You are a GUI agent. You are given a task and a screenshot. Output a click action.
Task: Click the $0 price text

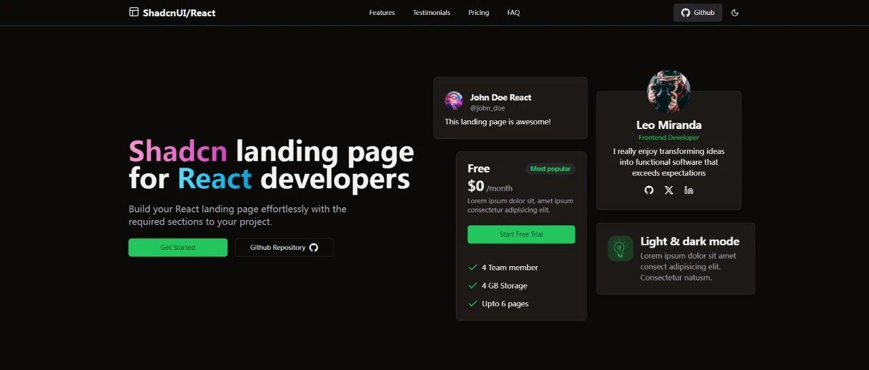tap(476, 186)
